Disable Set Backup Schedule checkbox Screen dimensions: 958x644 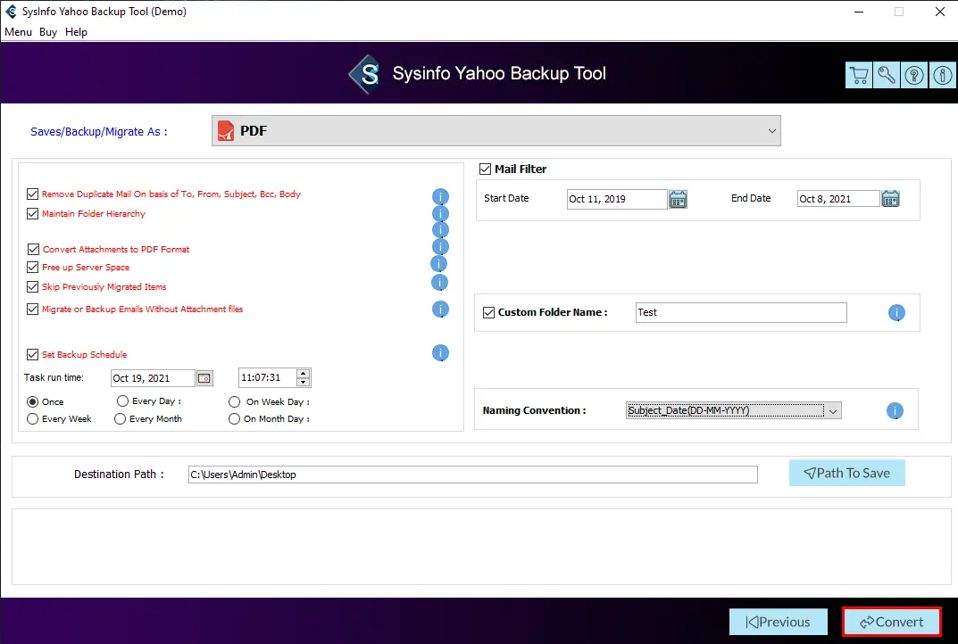click(x=33, y=355)
